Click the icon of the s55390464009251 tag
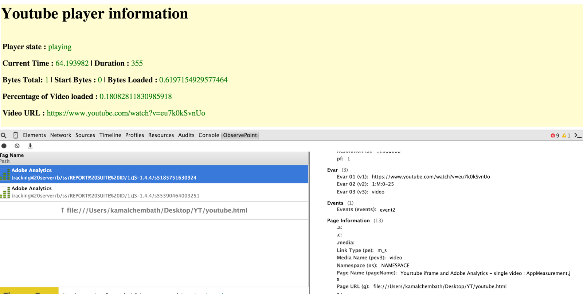Screen dimensions: 583x294 pyautogui.click(x=5, y=192)
